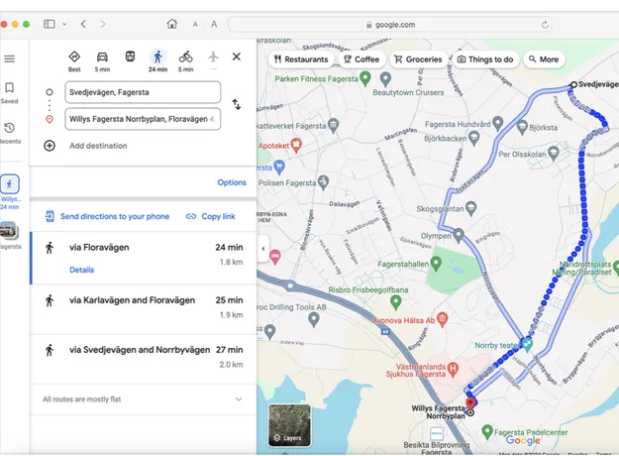The height and width of the screenshot is (456, 619).
Task: Decrease text size with small A
Action: [x=195, y=25]
